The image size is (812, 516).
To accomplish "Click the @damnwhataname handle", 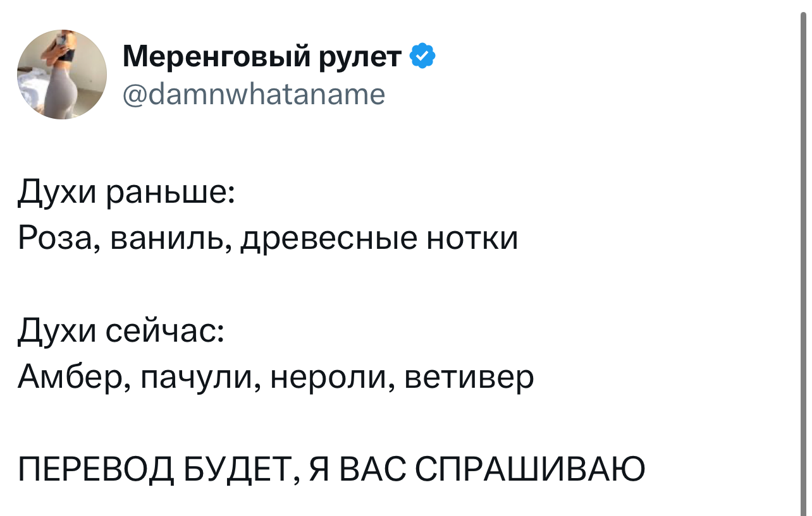I will [254, 95].
